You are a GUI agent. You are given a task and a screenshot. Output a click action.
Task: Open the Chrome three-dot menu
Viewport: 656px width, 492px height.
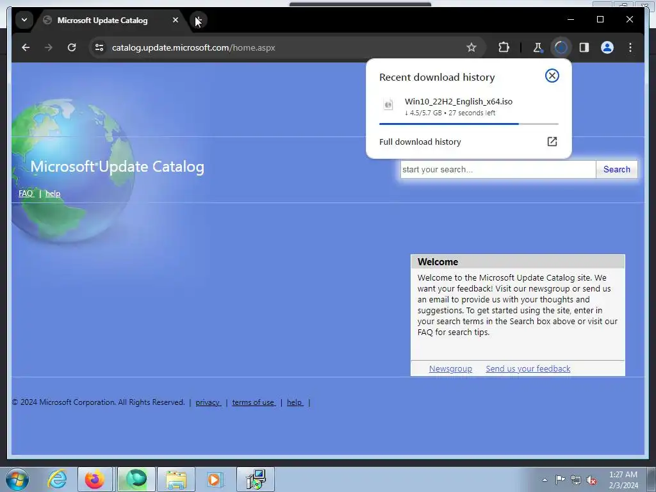[x=630, y=47]
